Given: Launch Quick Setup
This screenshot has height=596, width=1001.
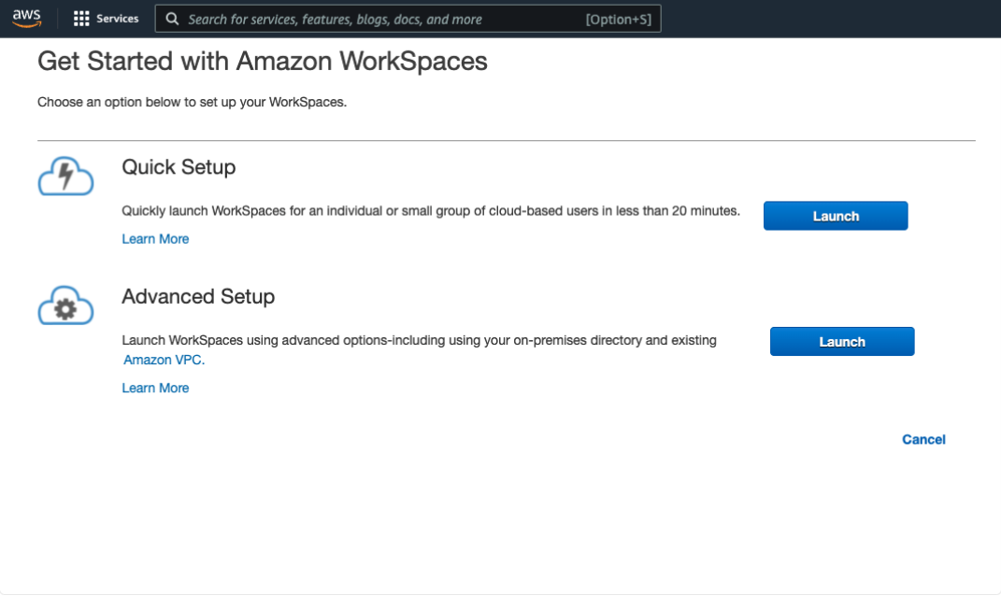Looking at the screenshot, I should [836, 216].
